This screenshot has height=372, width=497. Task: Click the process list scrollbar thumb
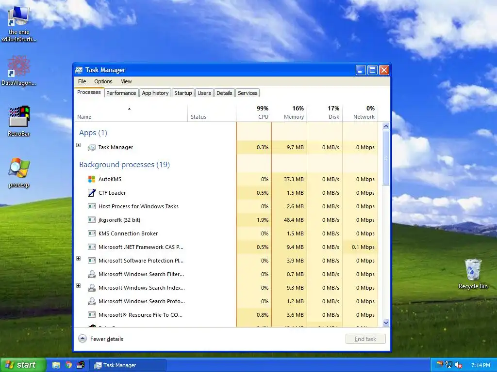pos(386,158)
